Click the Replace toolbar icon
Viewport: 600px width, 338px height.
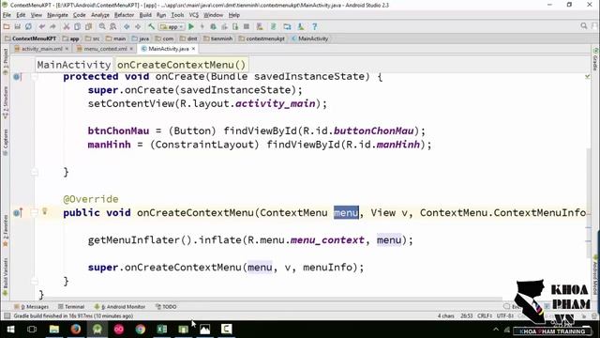(112, 27)
